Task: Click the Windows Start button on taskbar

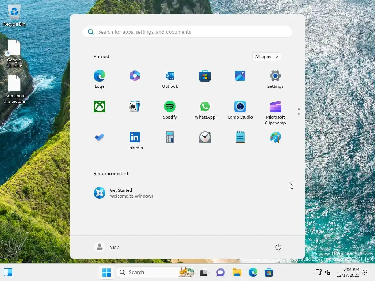Action: point(106,272)
